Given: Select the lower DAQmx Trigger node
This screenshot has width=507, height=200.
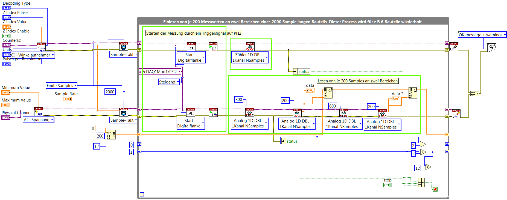Looking at the screenshot, I should coord(191,112).
